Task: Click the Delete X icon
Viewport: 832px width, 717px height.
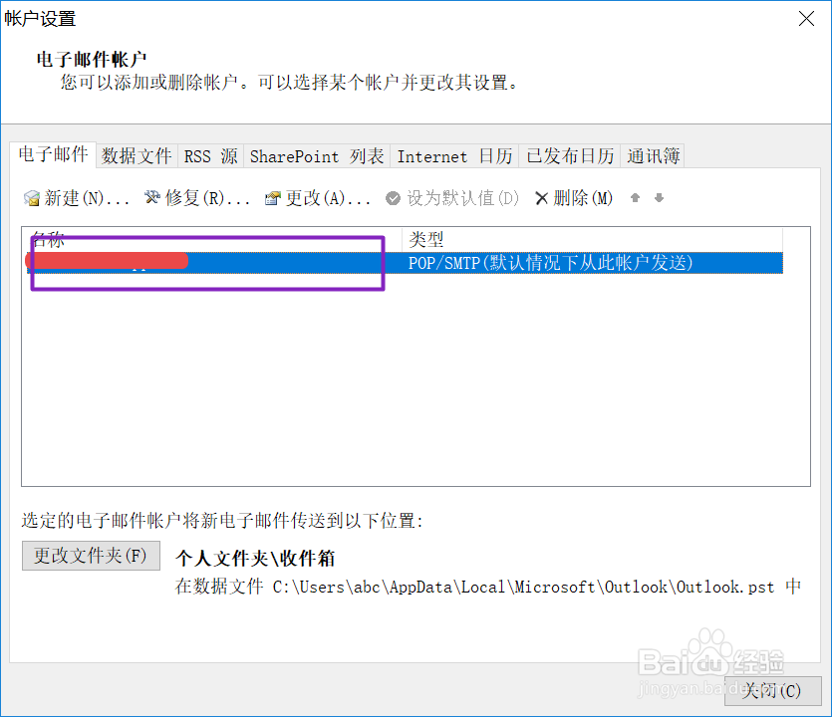Action: [x=541, y=198]
